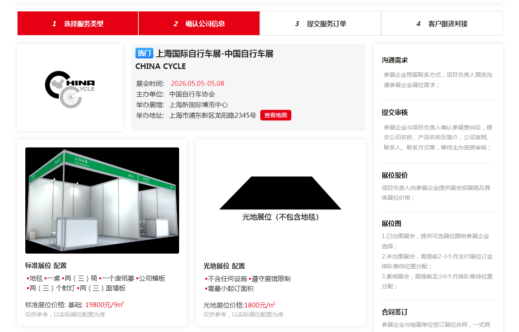
Task: Click the blue 热门 badge
Action: (144, 53)
